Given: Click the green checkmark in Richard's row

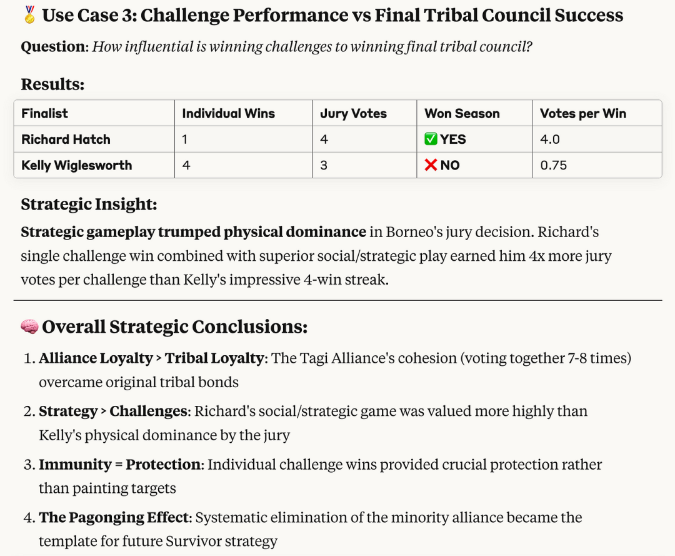Looking at the screenshot, I should (x=431, y=139).
